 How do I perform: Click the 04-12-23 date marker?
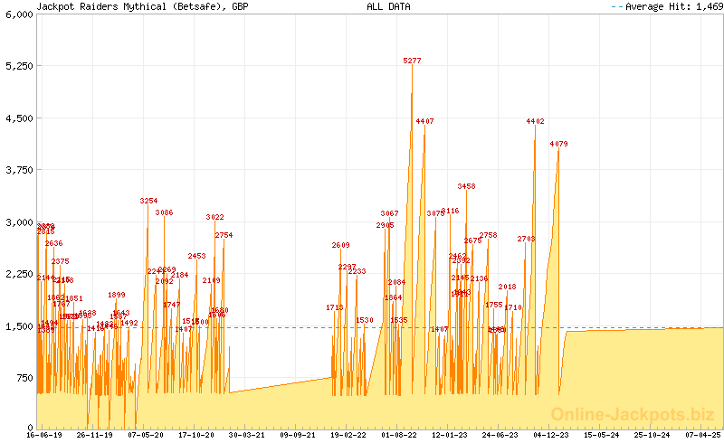(x=551, y=435)
